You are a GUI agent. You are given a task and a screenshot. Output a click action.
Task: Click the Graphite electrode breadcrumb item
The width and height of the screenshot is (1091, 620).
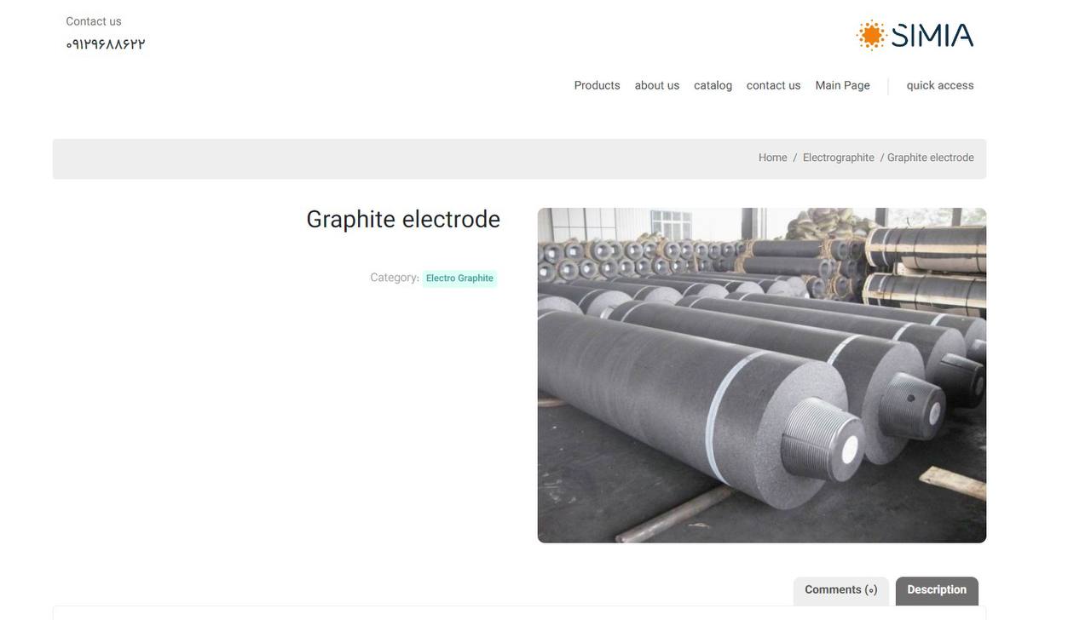coord(931,158)
